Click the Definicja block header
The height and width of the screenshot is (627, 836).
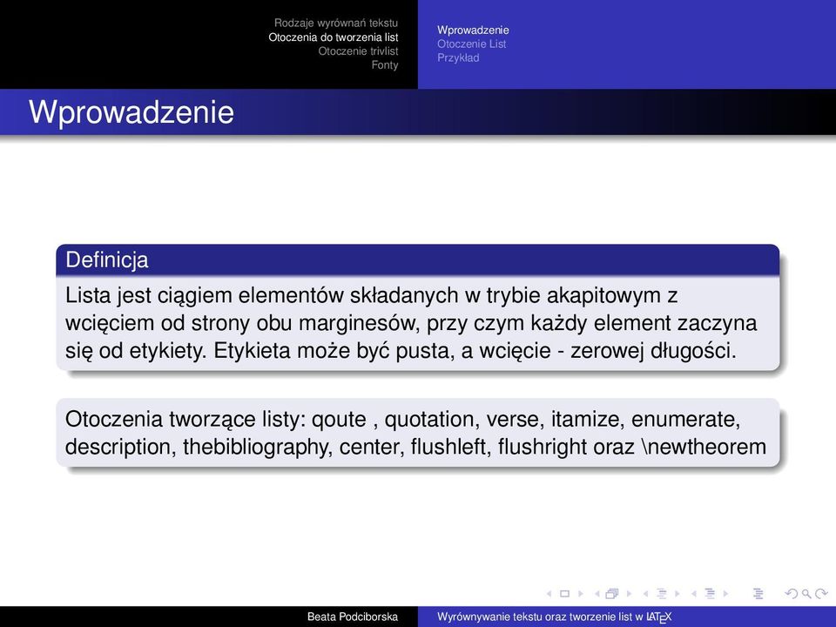[x=417, y=260]
